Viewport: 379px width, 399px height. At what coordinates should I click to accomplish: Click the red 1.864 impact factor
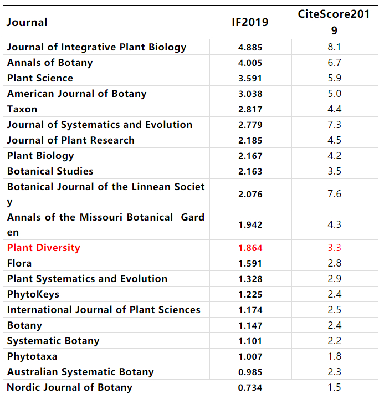(250, 248)
